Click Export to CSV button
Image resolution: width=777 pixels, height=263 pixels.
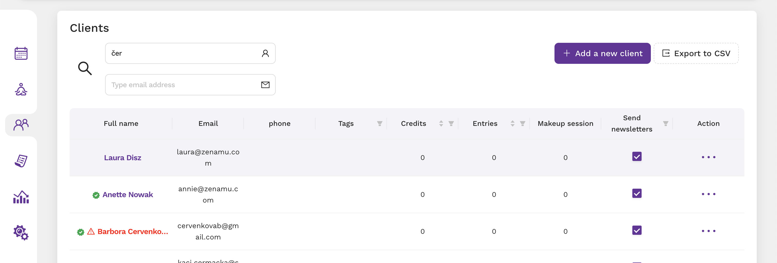coord(696,53)
